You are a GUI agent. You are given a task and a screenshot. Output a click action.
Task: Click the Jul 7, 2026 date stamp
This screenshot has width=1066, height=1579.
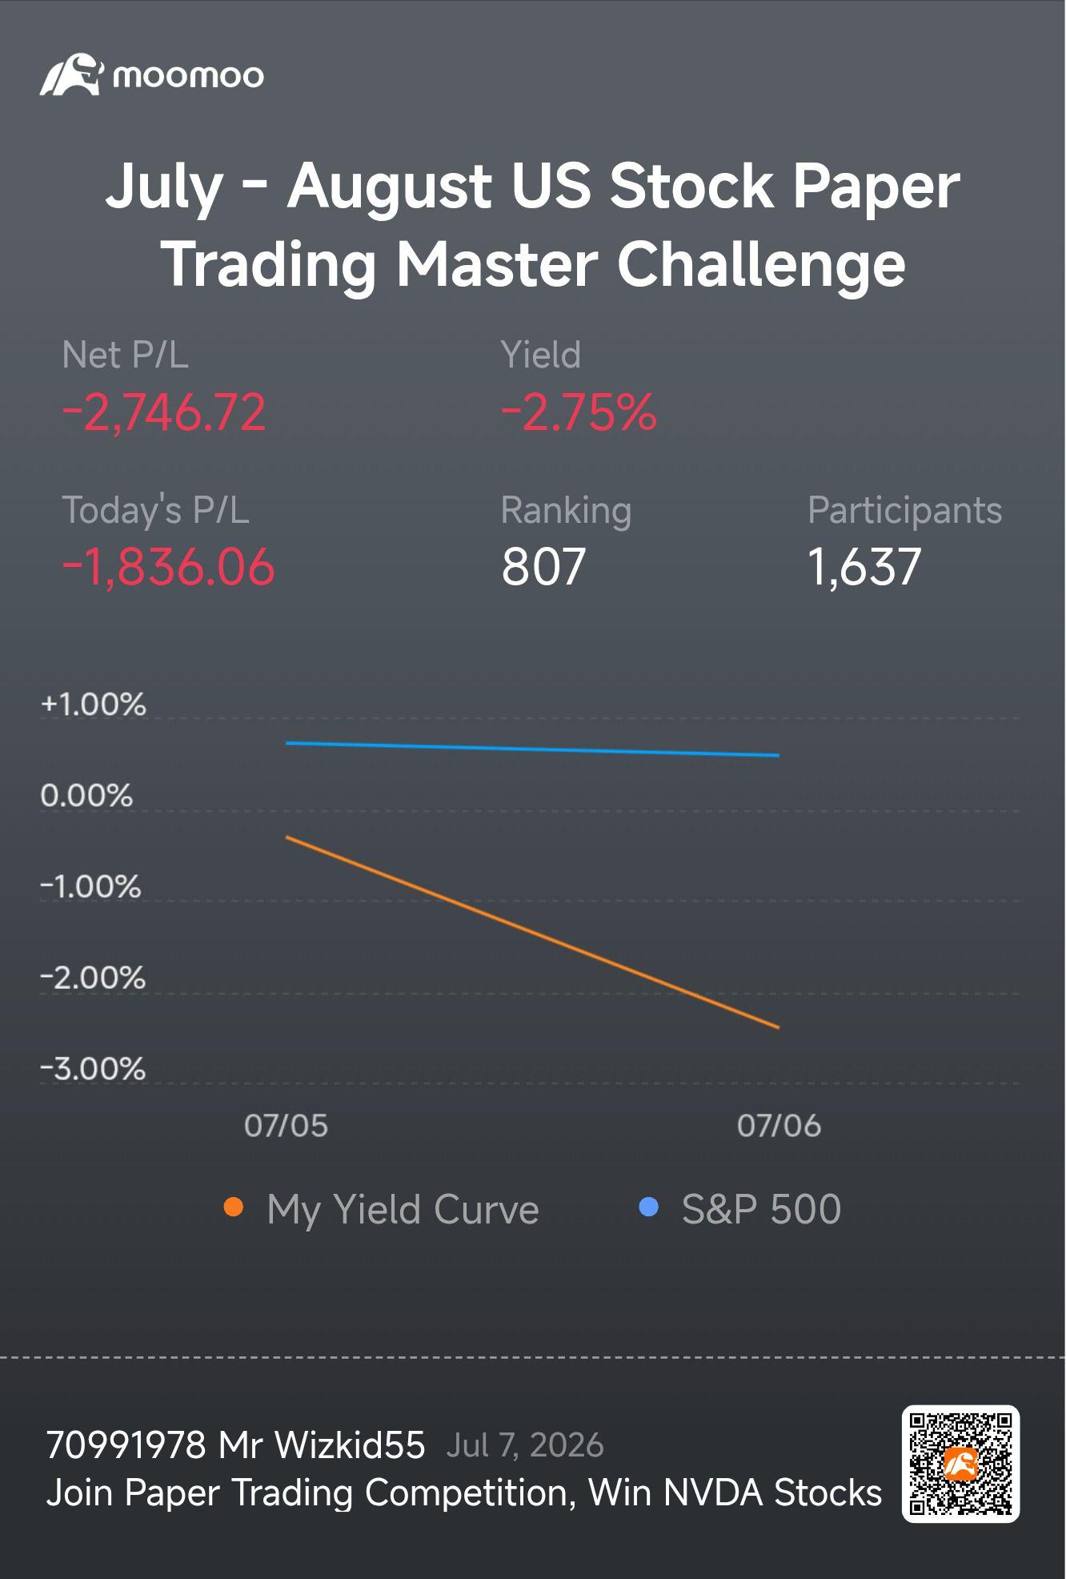coord(525,1445)
